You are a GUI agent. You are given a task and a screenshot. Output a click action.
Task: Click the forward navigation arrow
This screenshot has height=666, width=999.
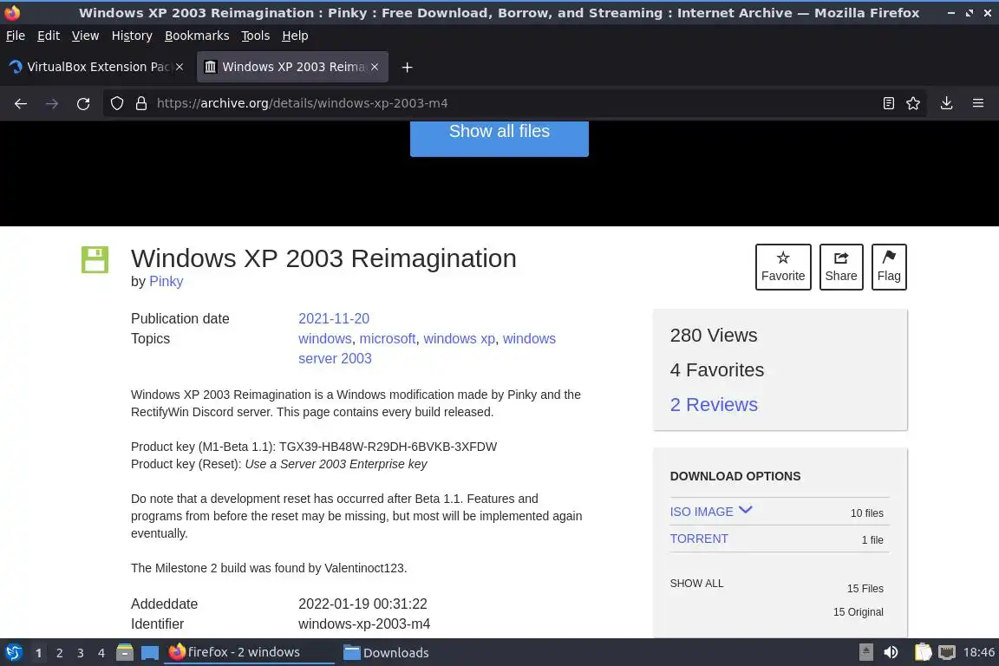52,103
